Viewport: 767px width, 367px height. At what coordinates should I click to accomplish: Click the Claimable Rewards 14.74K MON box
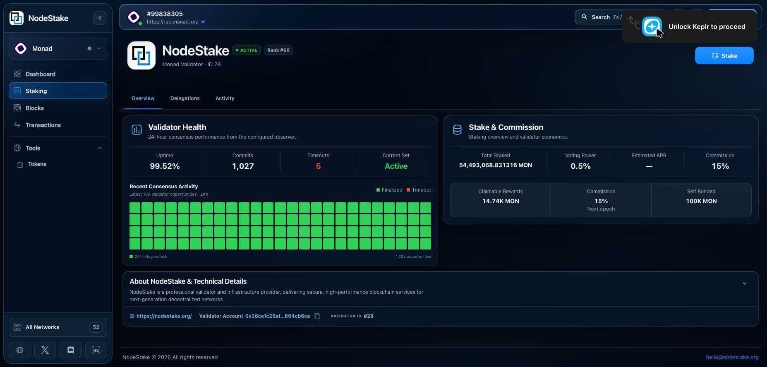pyautogui.click(x=501, y=200)
